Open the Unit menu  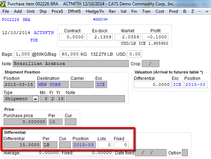31,11
